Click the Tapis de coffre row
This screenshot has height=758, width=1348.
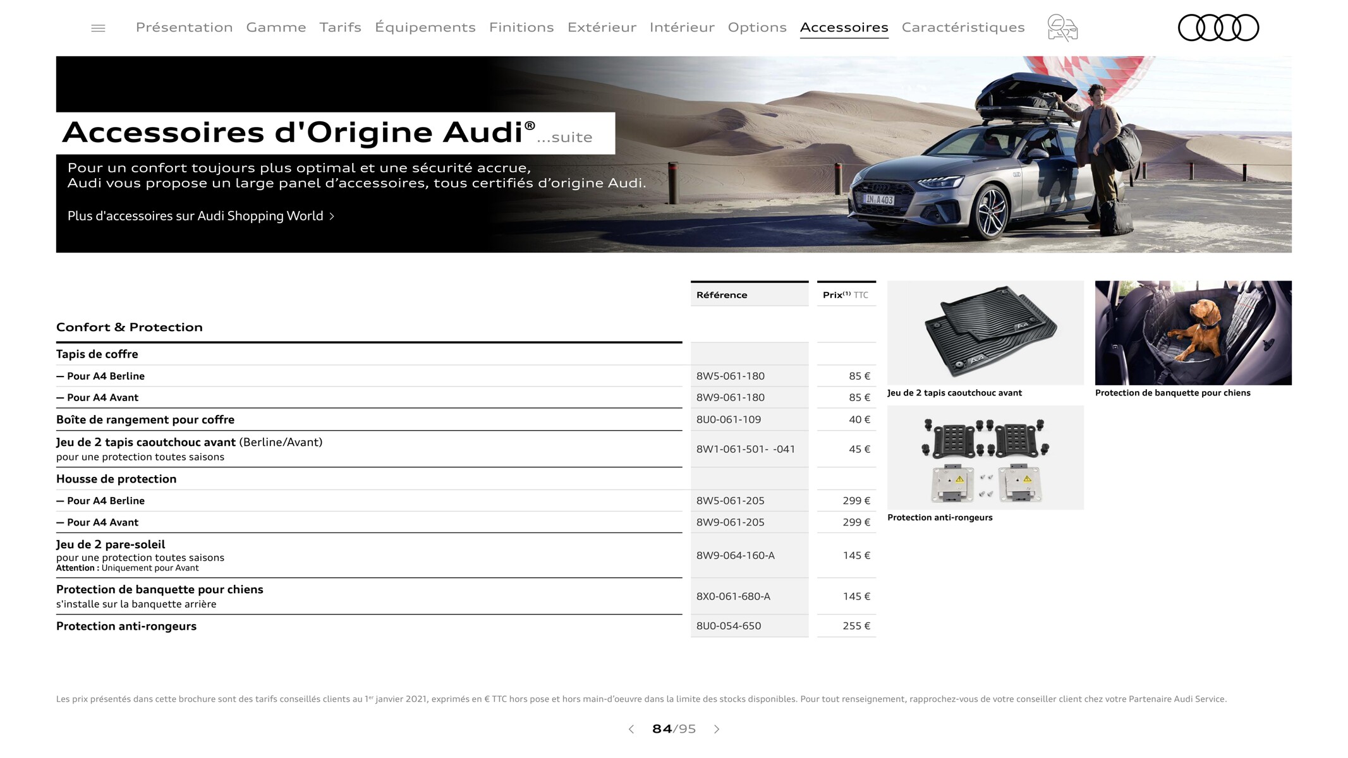(x=369, y=354)
